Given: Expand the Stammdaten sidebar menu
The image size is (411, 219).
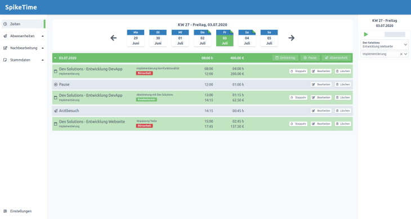Looking at the screenshot, I should 23,60.
